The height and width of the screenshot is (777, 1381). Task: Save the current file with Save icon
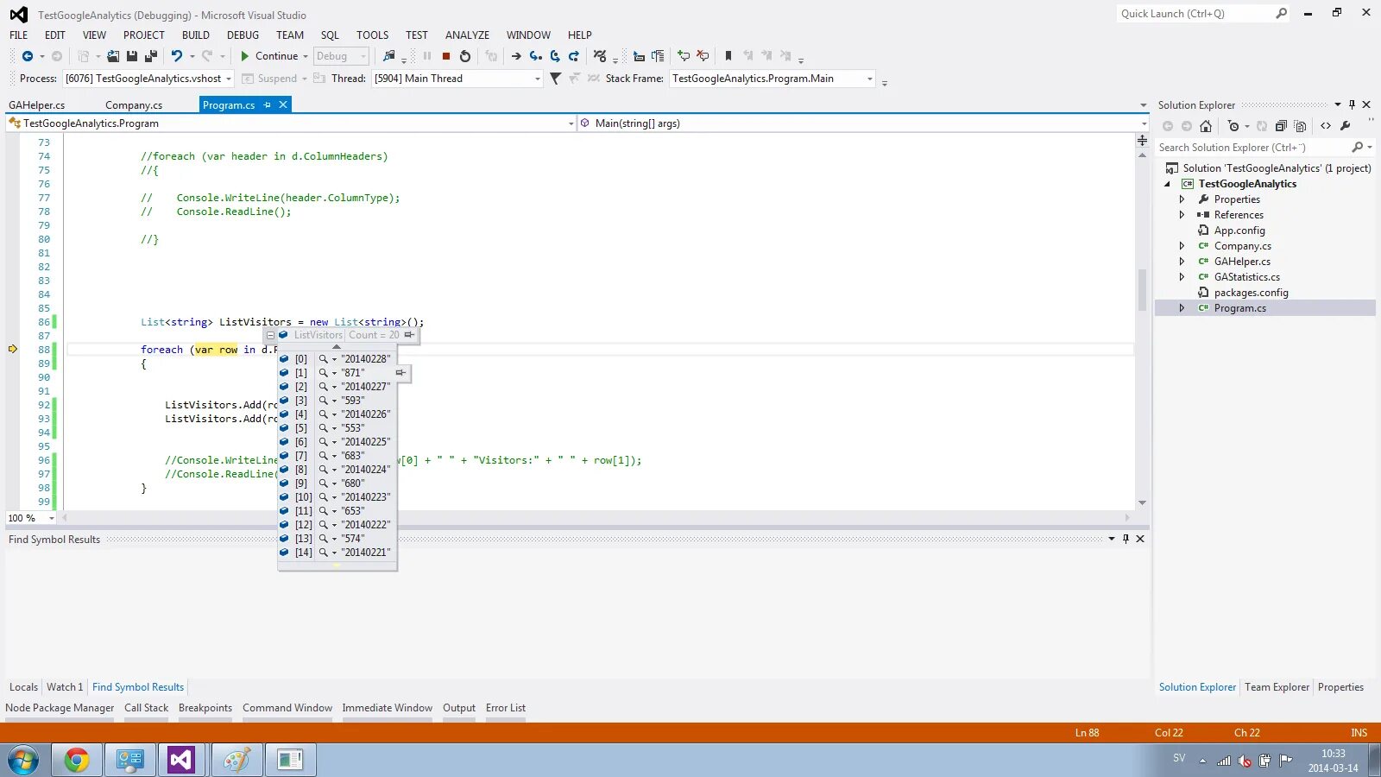(x=132, y=56)
